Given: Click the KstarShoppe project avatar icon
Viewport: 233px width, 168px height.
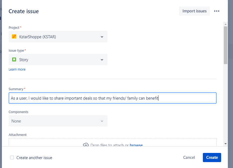Looking at the screenshot, I should pos(14,37).
